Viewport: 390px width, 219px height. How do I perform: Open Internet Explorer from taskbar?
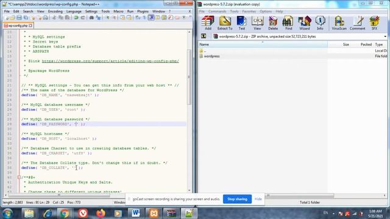47,214
